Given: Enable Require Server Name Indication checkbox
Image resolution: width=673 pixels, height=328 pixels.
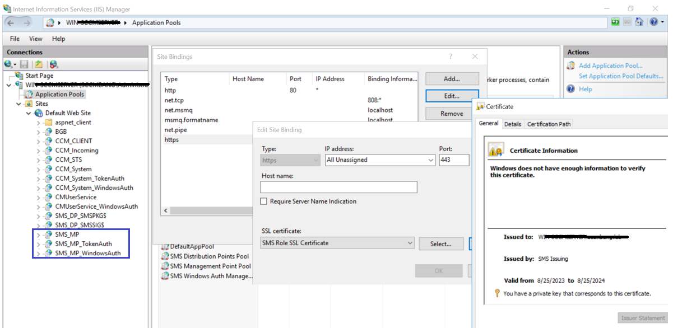Looking at the screenshot, I should [x=264, y=202].
